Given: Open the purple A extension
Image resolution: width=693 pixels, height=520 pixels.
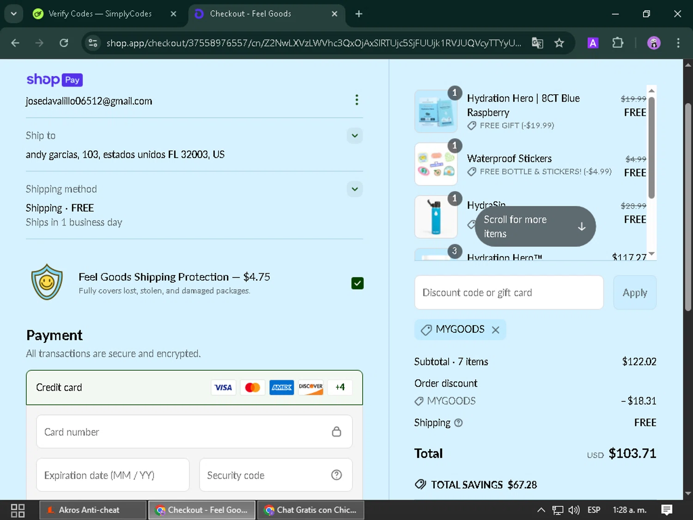Looking at the screenshot, I should coord(593,43).
